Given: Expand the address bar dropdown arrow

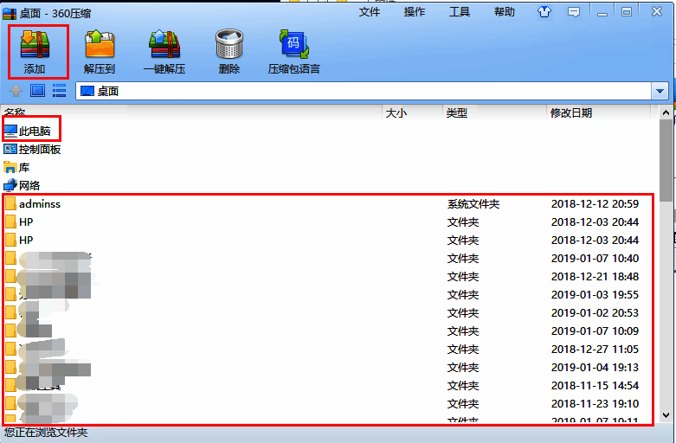Looking at the screenshot, I should pos(660,91).
